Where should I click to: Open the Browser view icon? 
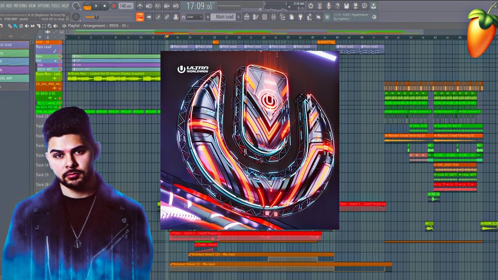[x=282, y=17]
